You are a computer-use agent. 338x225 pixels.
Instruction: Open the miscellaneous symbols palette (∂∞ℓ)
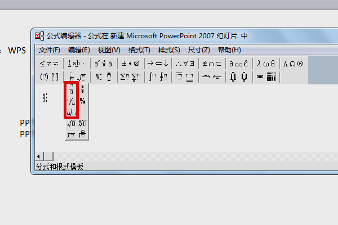point(239,64)
